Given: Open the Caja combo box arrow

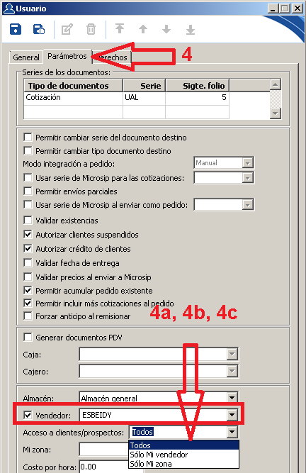Looking at the screenshot, I should click(232, 354).
